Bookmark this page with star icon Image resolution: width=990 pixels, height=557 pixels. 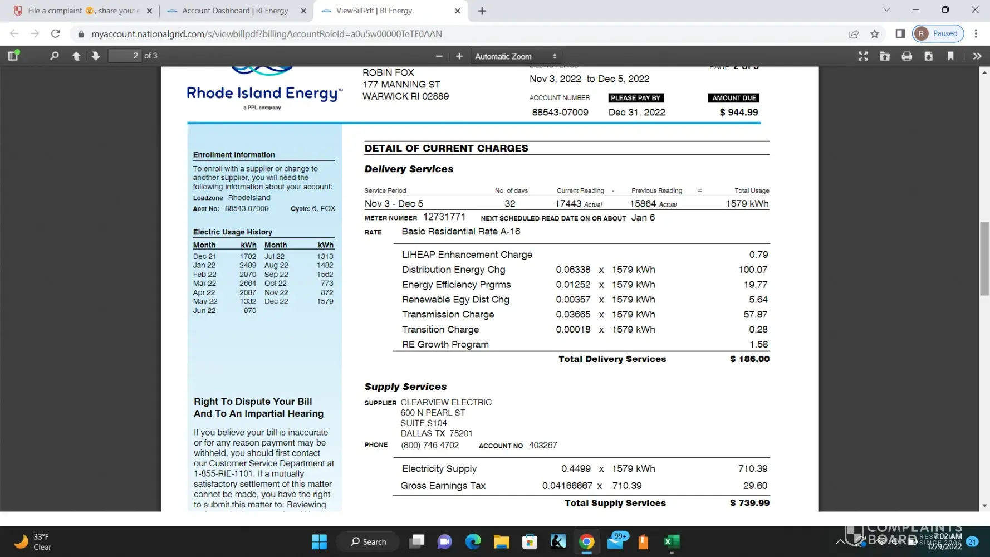click(874, 34)
